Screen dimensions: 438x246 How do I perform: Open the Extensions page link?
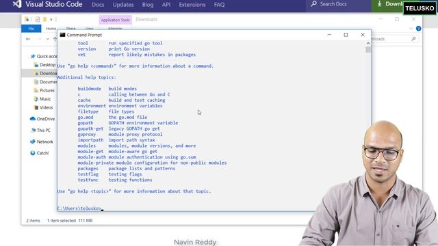click(x=192, y=5)
